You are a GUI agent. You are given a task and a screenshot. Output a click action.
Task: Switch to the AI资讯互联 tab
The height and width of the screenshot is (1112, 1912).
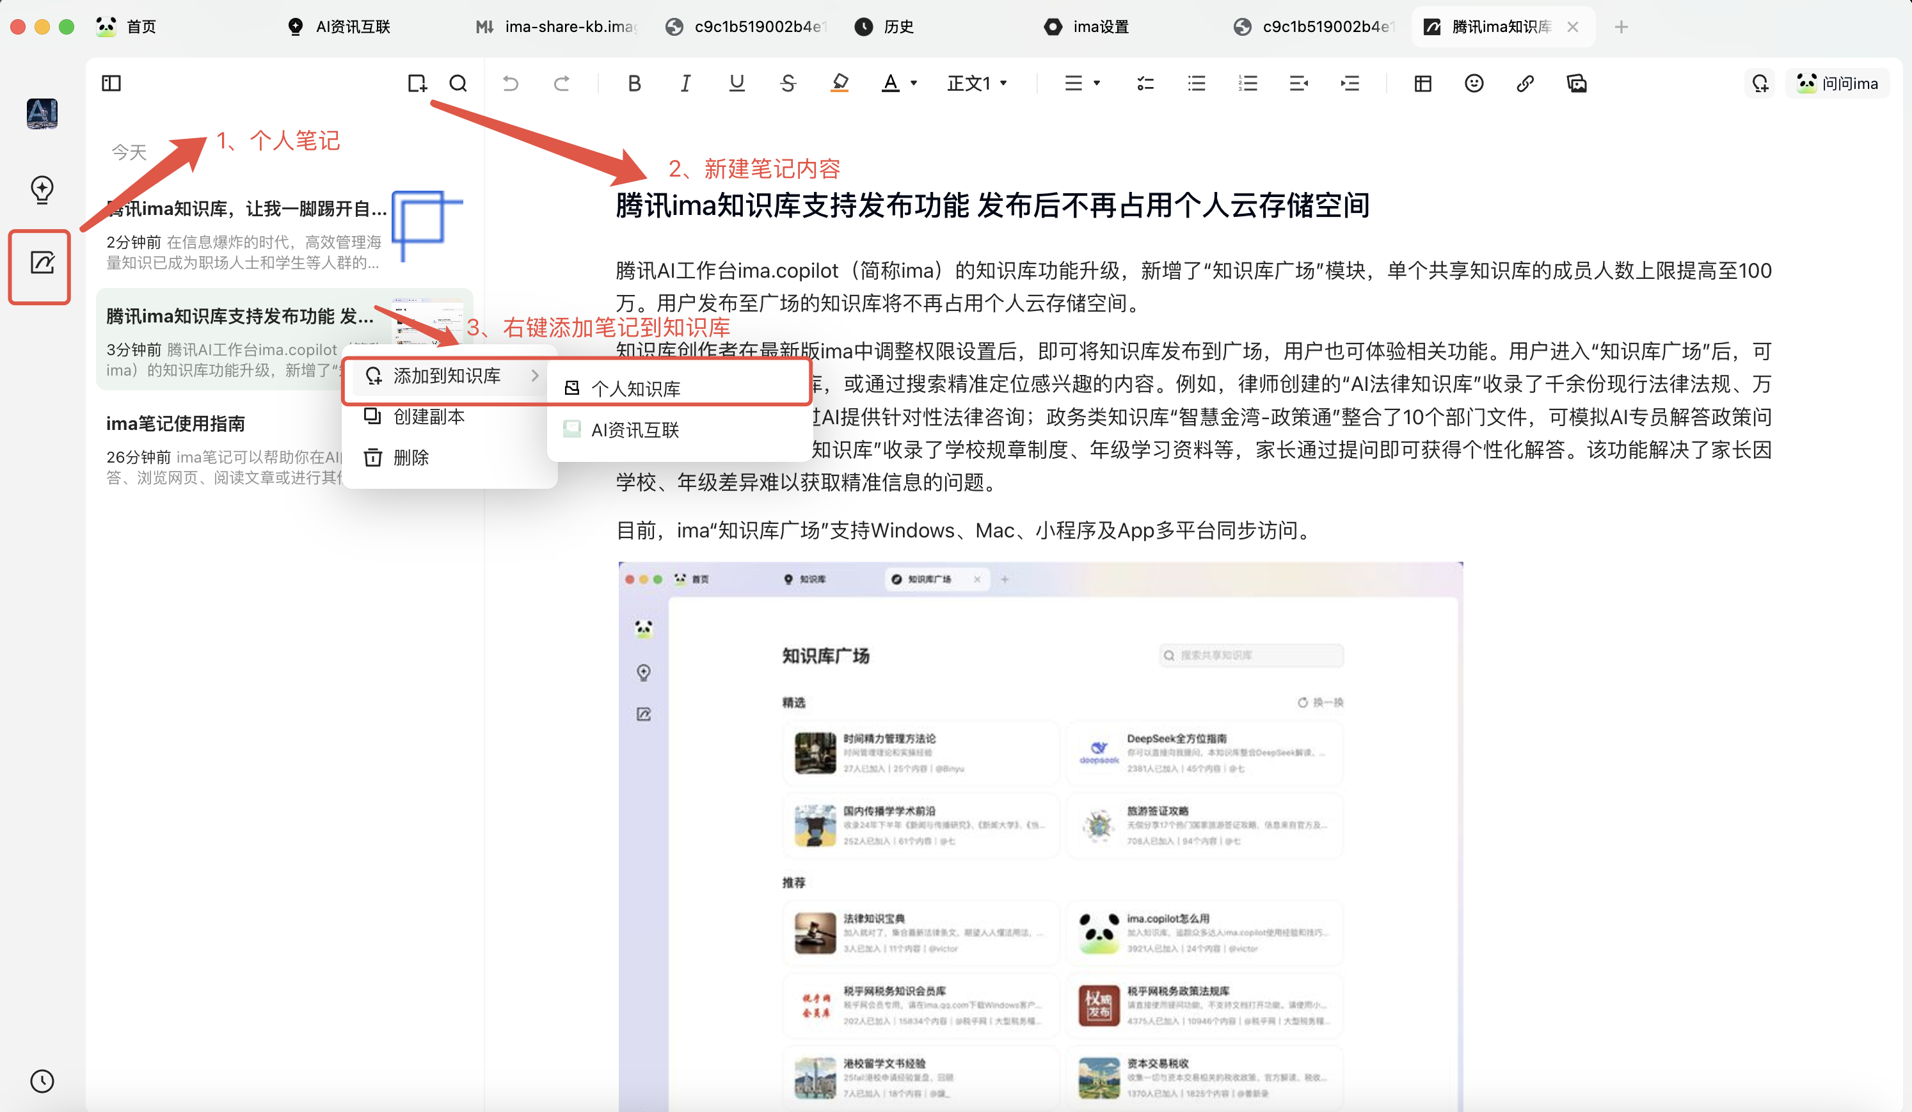(339, 26)
